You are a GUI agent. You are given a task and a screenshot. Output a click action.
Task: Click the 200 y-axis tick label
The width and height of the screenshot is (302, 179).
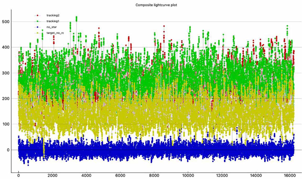5,99
